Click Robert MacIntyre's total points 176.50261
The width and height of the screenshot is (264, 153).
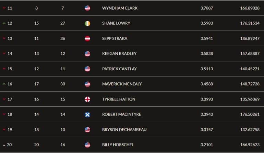[250, 114]
